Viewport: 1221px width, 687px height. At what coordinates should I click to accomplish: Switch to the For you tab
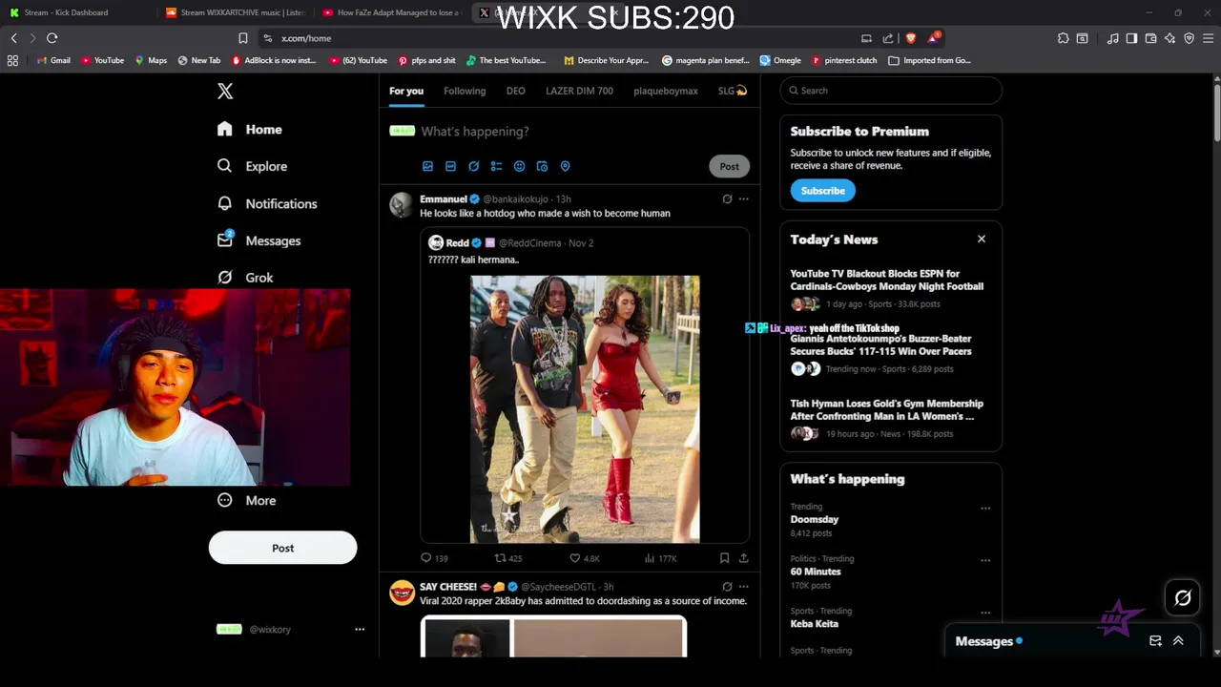pos(406,91)
